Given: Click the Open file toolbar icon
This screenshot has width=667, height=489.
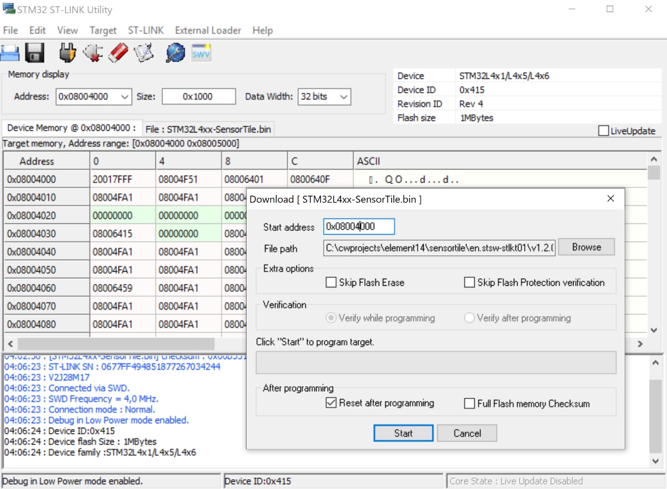Looking at the screenshot, I should coord(10,53).
